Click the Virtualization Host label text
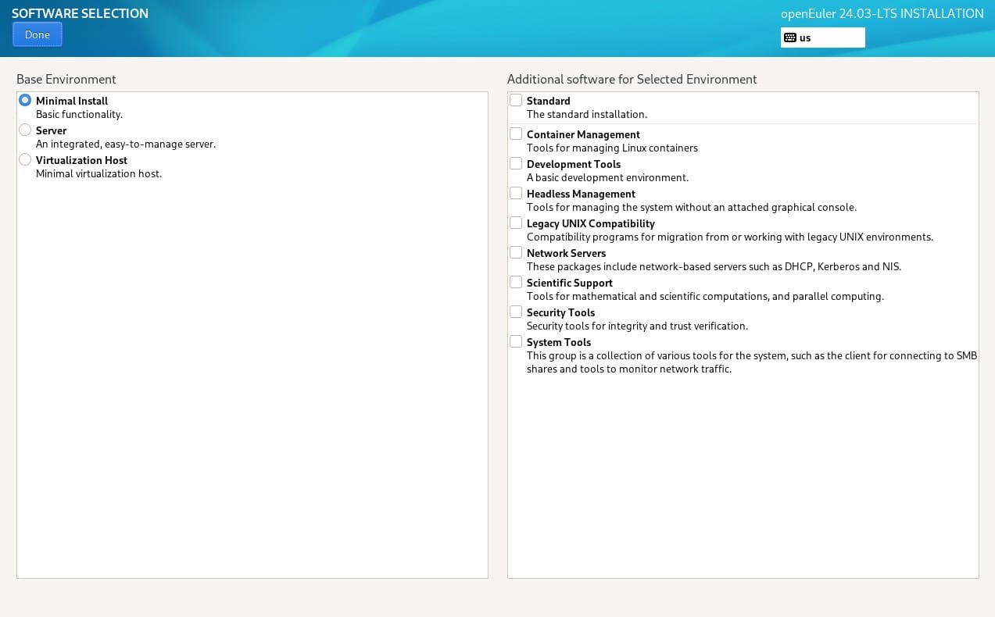Viewport: 995px width, 617px height. (81, 160)
